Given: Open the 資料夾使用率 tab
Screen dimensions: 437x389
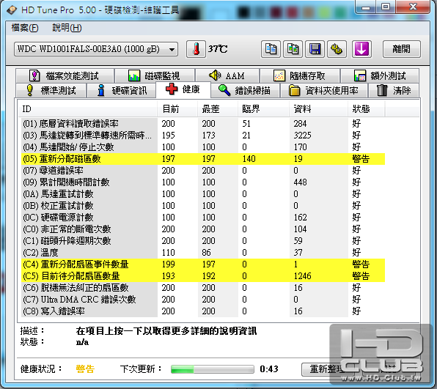Looking at the screenshot, I should tap(323, 91).
